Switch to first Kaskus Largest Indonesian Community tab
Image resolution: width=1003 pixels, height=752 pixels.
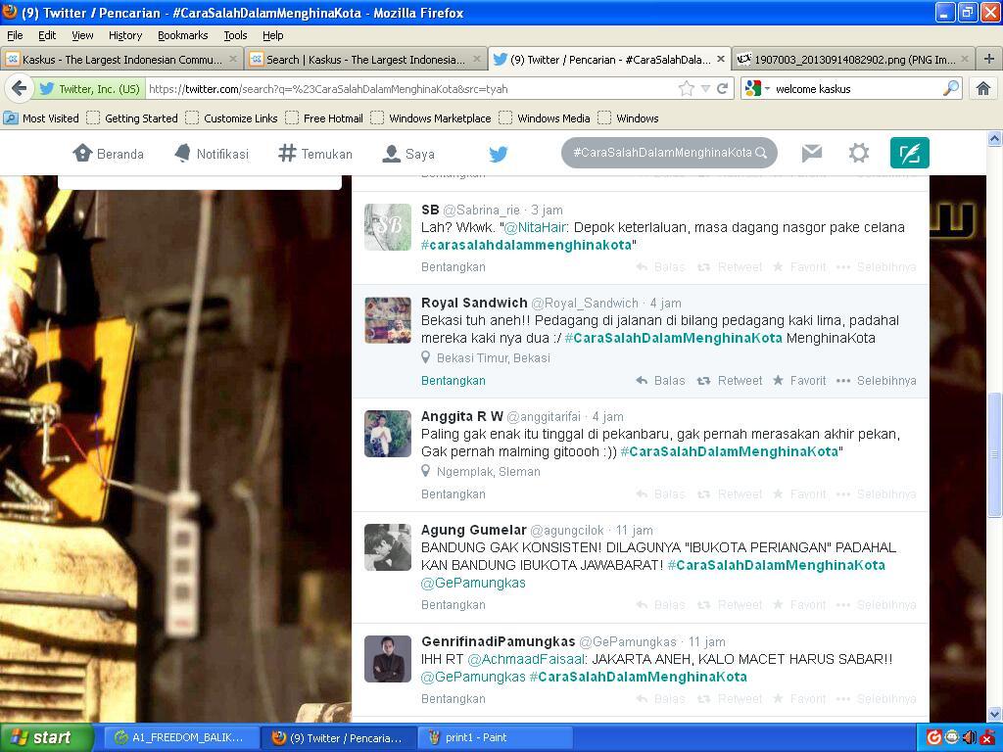click(121, 59)
